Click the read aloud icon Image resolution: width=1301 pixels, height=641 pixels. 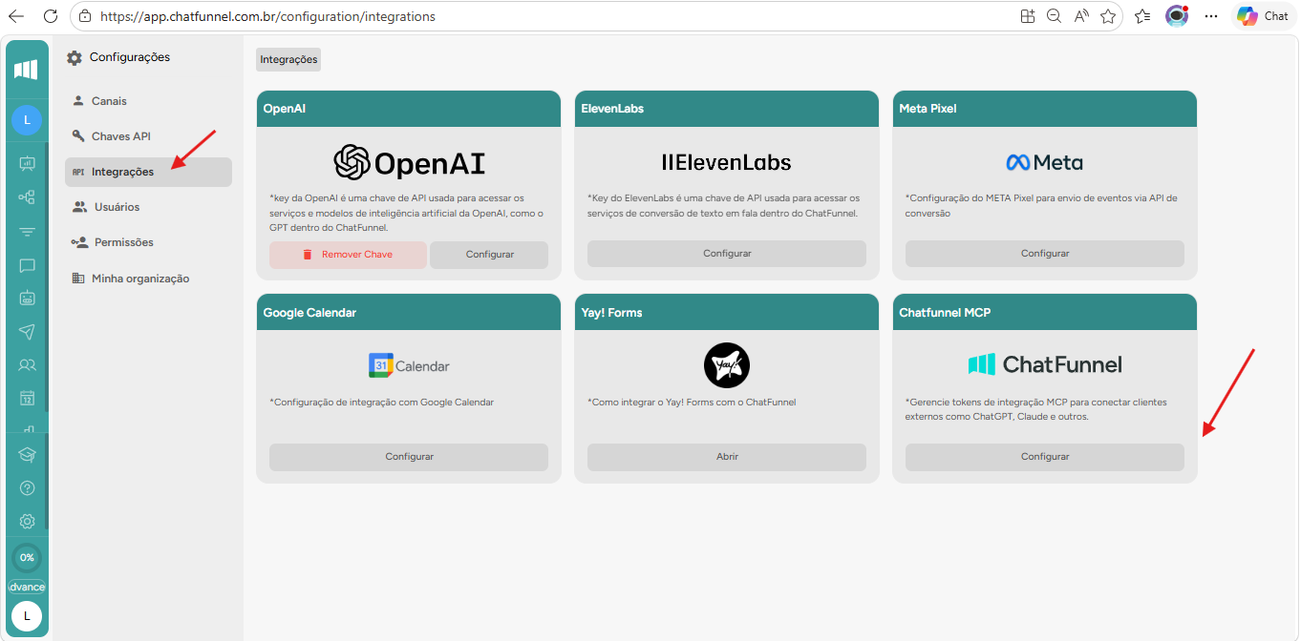pyautogui.click(x=1081, y=16)
